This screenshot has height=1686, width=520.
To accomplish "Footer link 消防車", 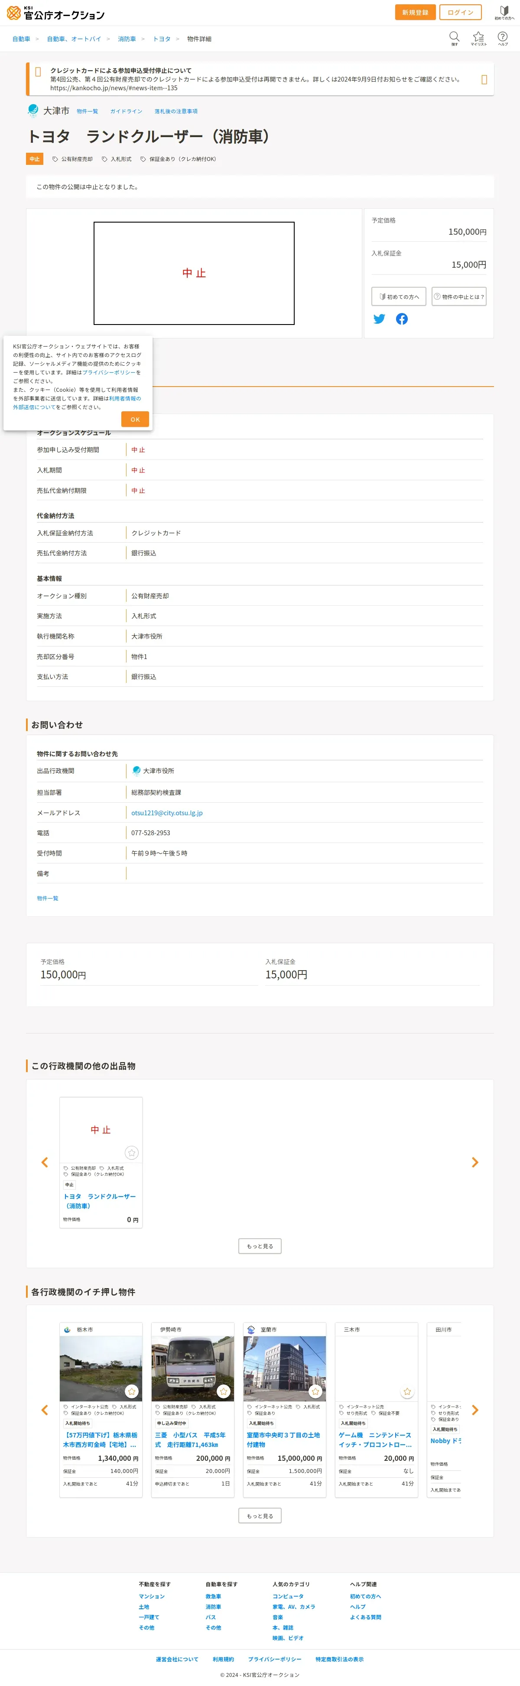I will (x=213, y=1607).
